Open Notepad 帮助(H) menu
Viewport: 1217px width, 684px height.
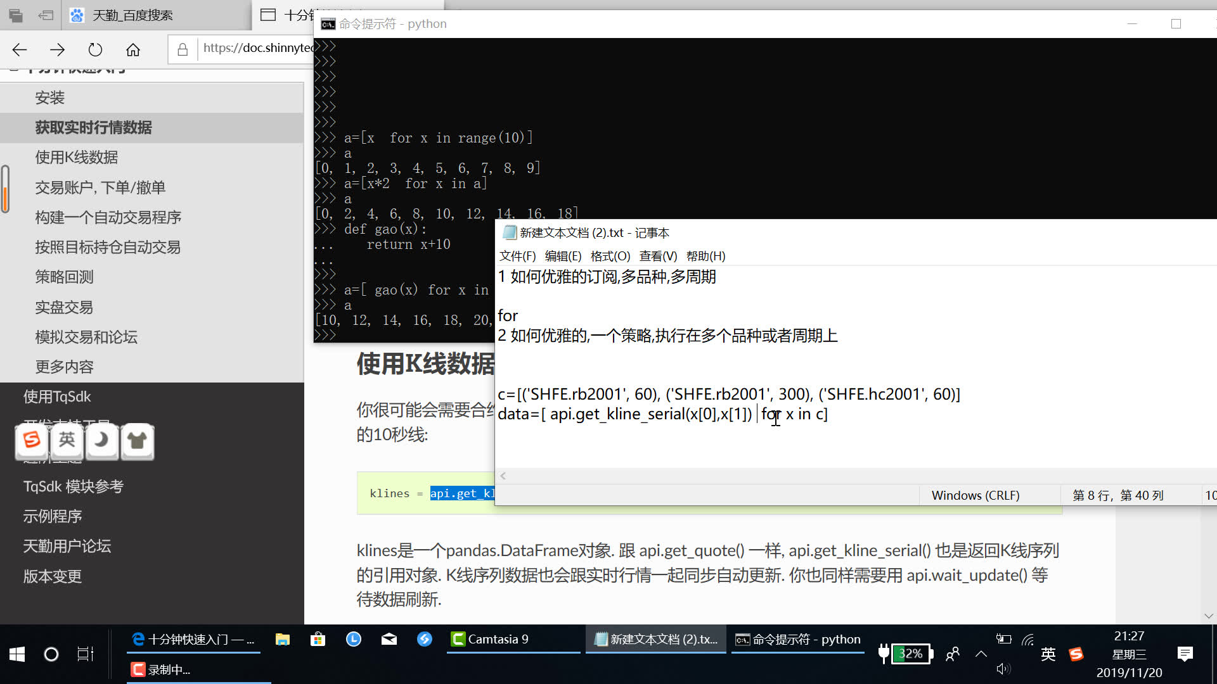click(x=705, y=256)
